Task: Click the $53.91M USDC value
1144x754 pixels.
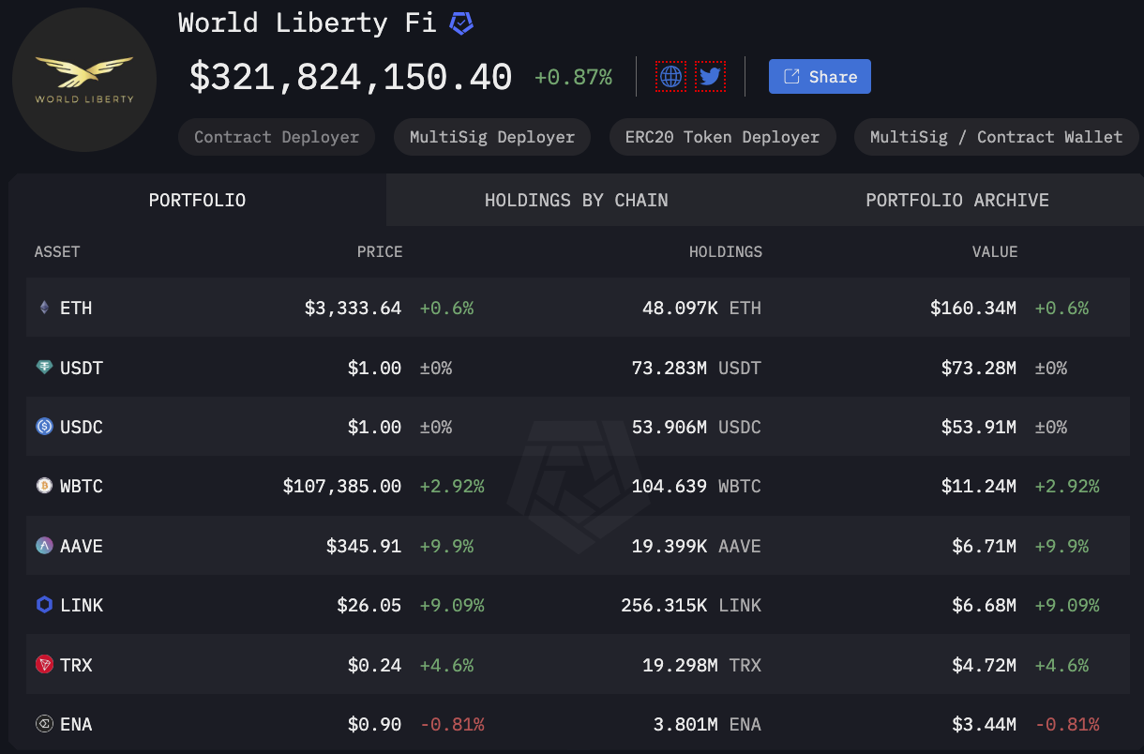Action: tap(979, 427)
